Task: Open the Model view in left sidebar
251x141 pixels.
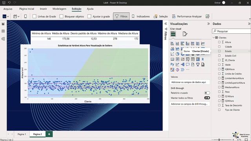Action: pos(3,39)
